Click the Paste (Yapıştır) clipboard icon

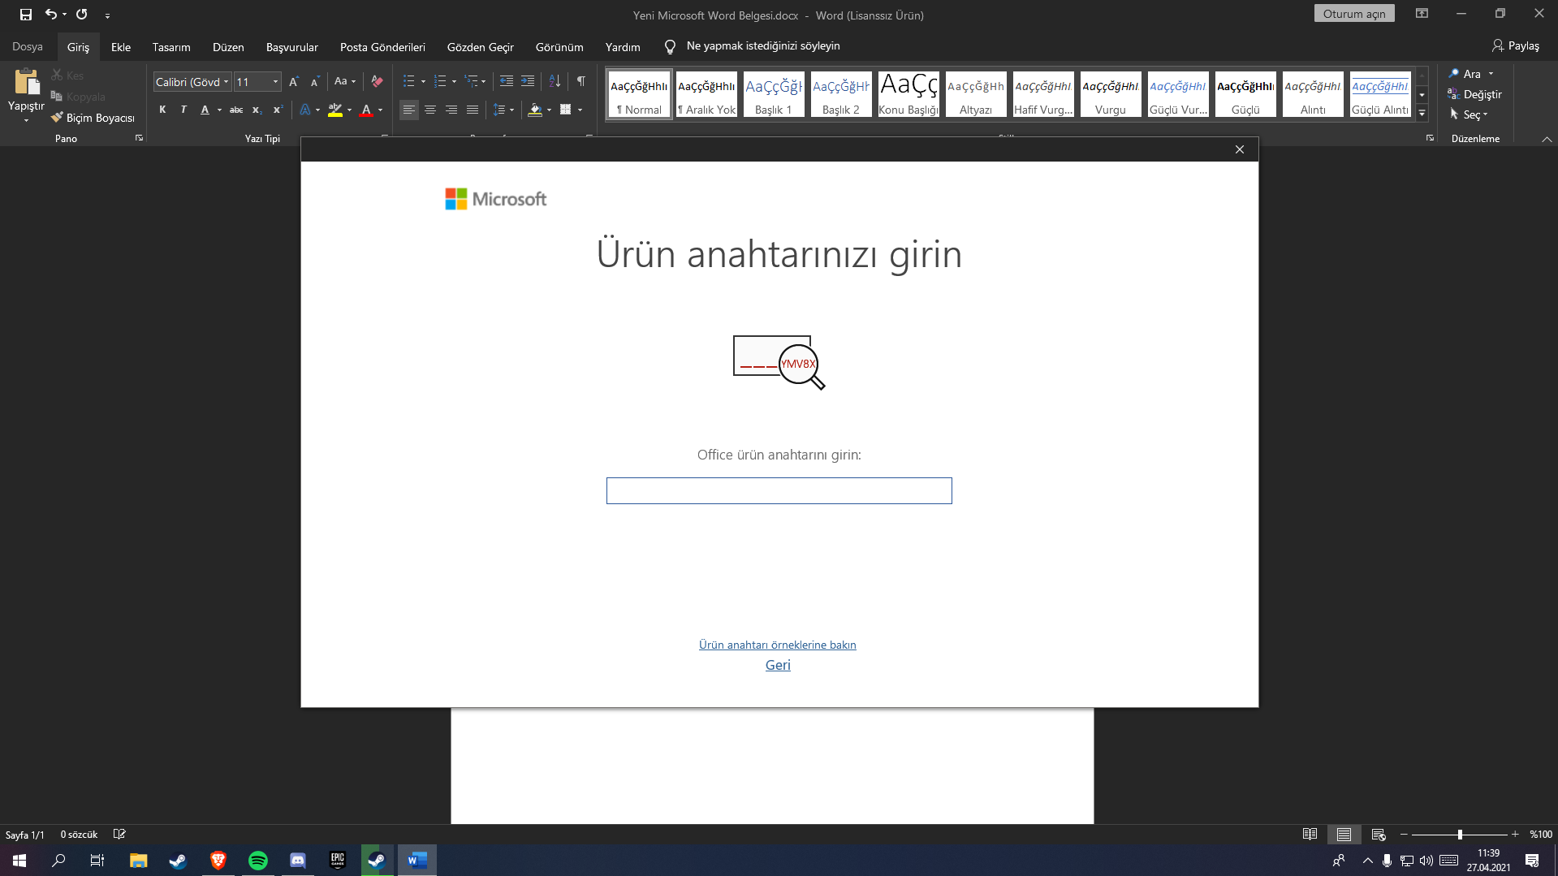point(26,82)
